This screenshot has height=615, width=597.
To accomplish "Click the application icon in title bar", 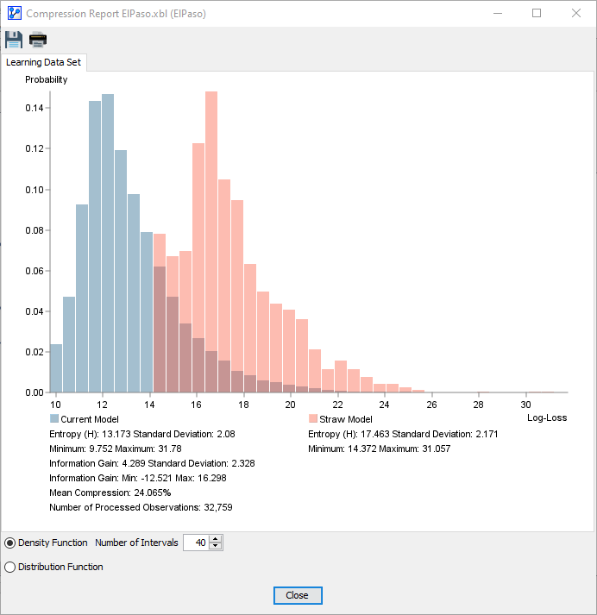I will pyautogui.click(x=15, y=13).
